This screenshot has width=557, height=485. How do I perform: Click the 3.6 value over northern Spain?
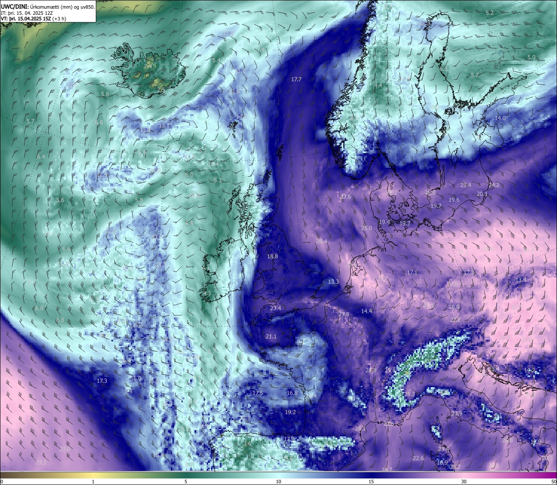pos(247,443)
